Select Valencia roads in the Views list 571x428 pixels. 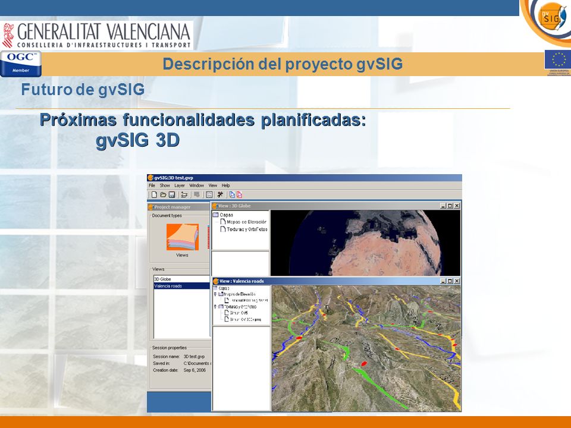[181, 286]
